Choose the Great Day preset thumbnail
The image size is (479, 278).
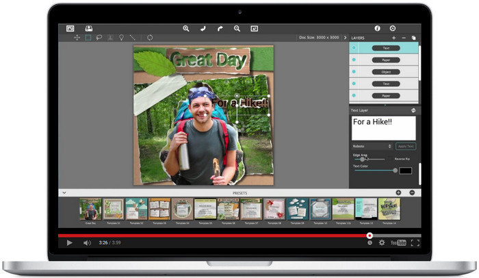pos(90,209)
